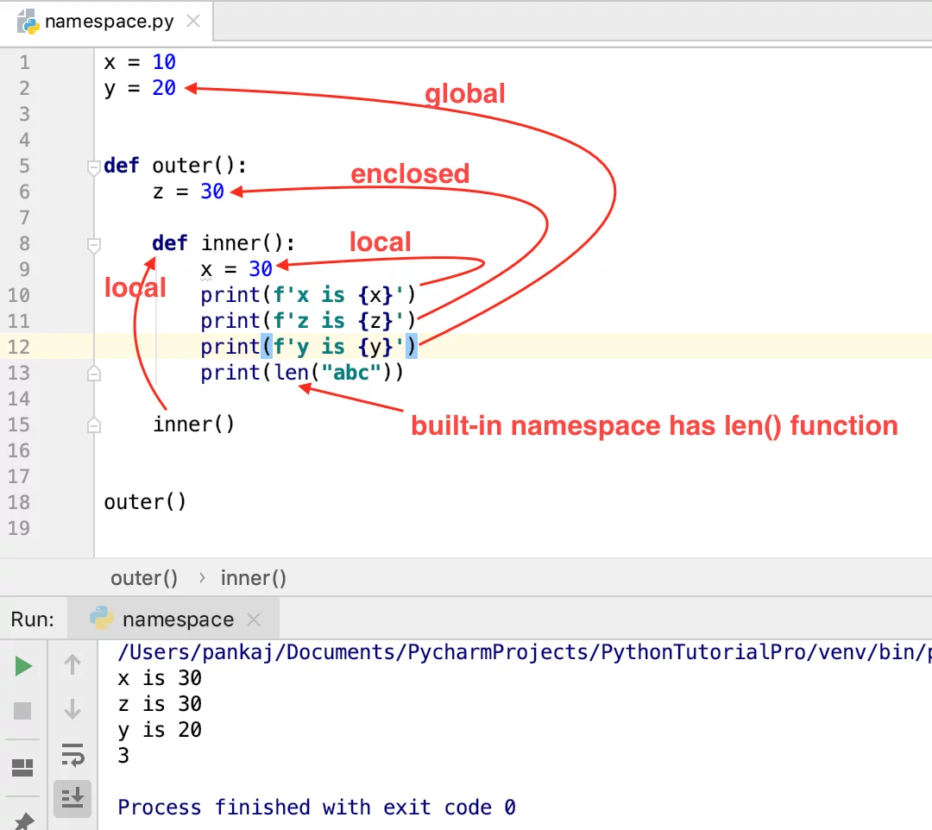This screenshot has height=830, width=932.
Task: Click the 'Run:' panel label
Action: click(x=33, y=619)
